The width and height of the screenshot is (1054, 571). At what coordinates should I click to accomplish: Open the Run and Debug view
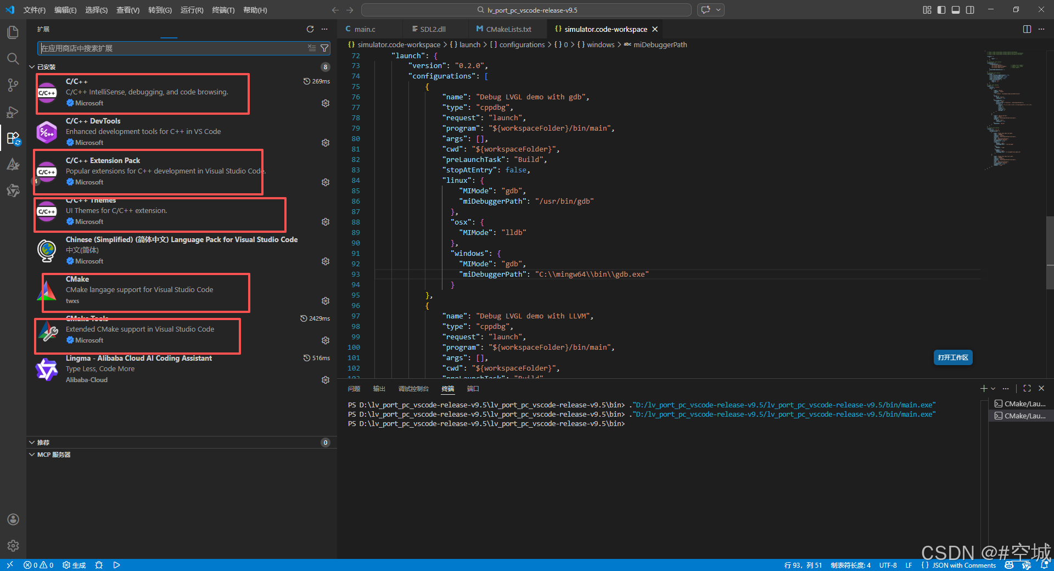pos(13,112)
